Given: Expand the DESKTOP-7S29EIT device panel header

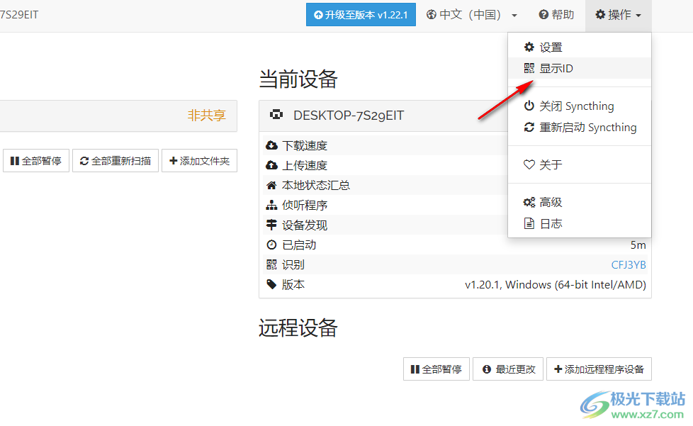Looking at the screenshot, I should (383, 116).
